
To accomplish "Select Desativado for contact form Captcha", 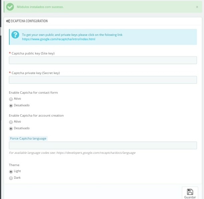I will [11, 106].
